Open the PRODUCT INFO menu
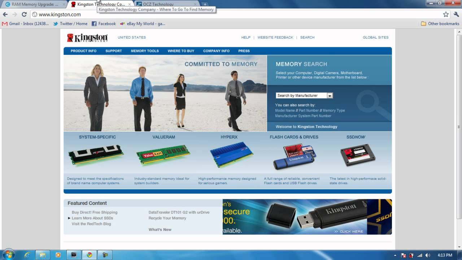Screen dimensions: 462x260 click(x=83, y=51)
